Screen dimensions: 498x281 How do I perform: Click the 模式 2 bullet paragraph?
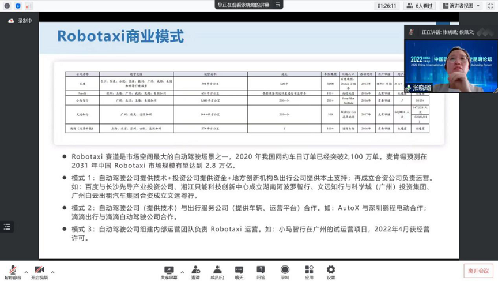[249, 212]
